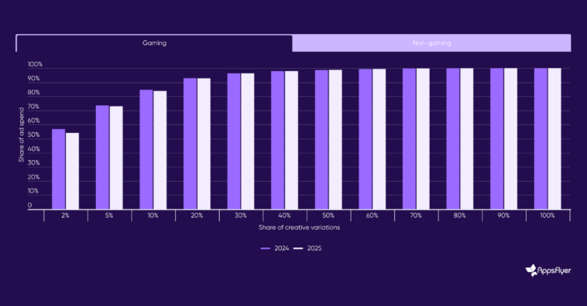Click the 2% x-axis label
Image resolution: width=587 pixels, height=306 pixels.
pyautogui.click(x=65, y=216)
